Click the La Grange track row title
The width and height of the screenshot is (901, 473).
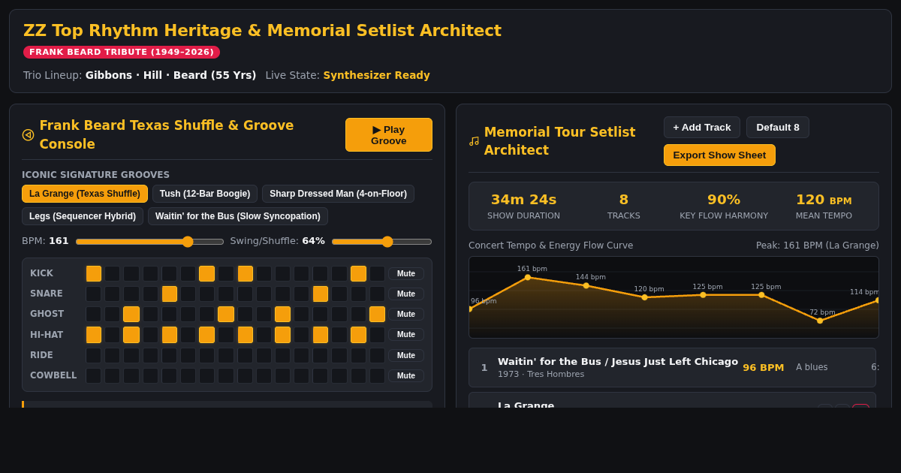pyautogui.click(x=526, y=405)
